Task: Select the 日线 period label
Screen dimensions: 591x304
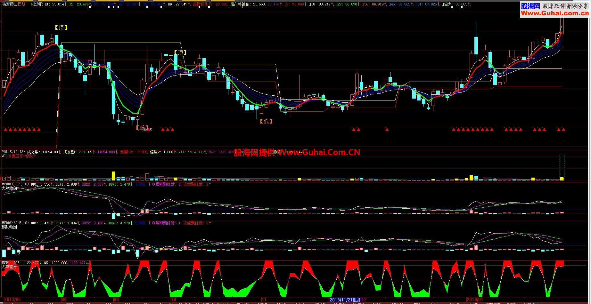Action: pos(21,4)
